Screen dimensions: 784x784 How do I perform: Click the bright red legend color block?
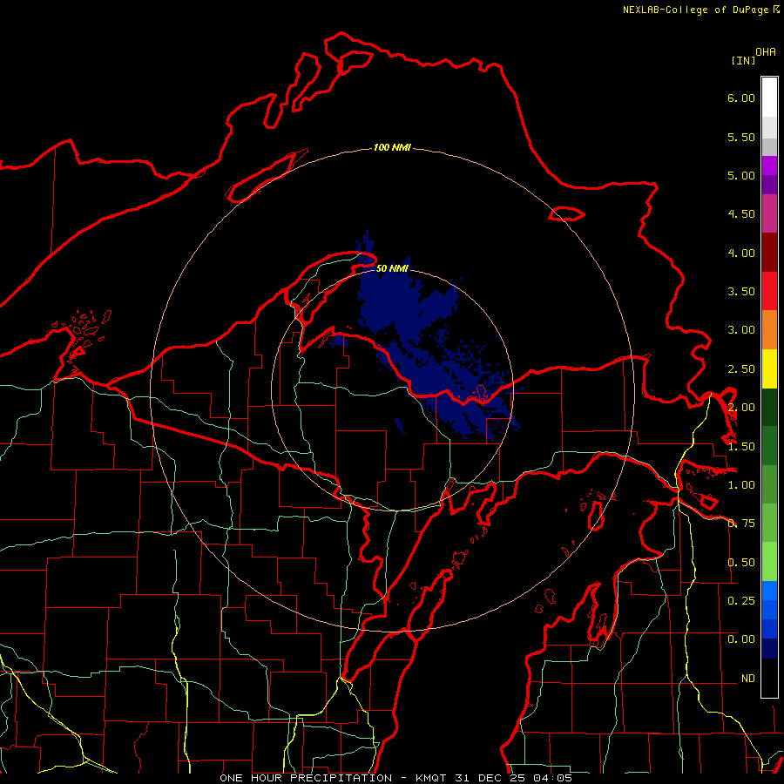[x=769, y=291]
